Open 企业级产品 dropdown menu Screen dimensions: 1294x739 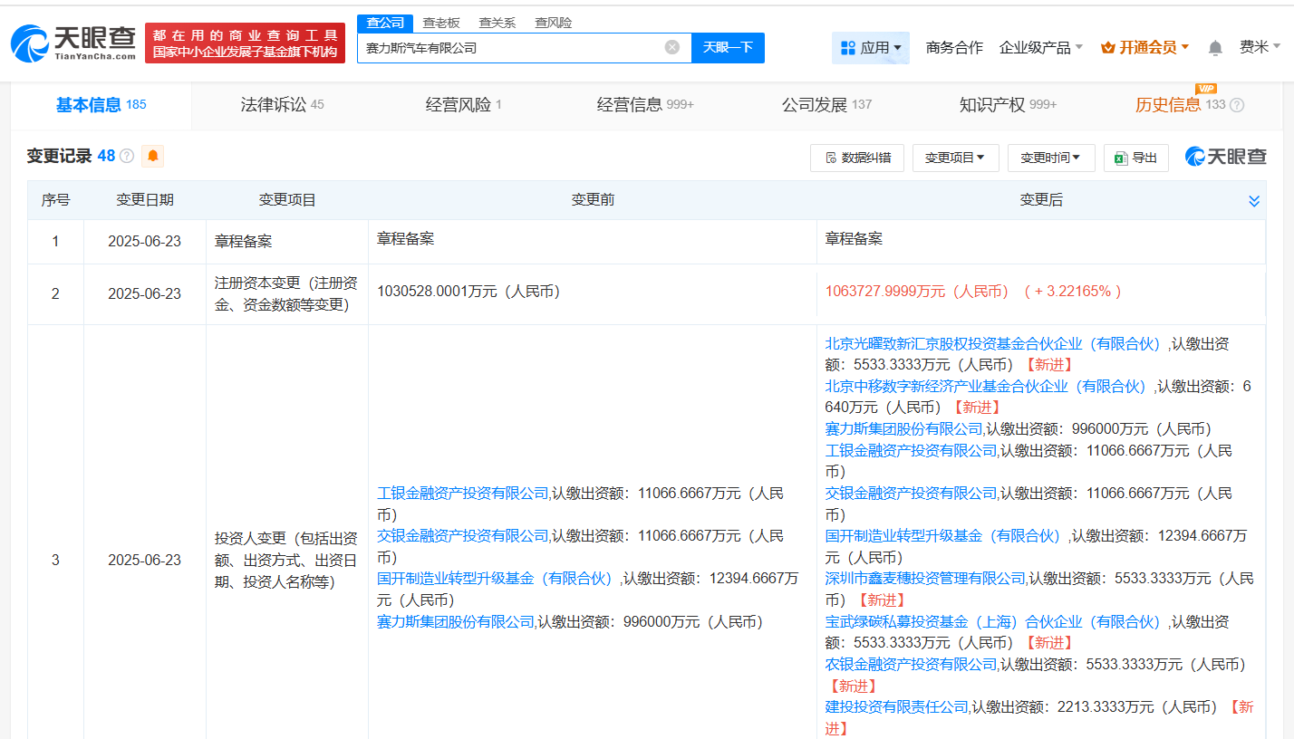1040,48
